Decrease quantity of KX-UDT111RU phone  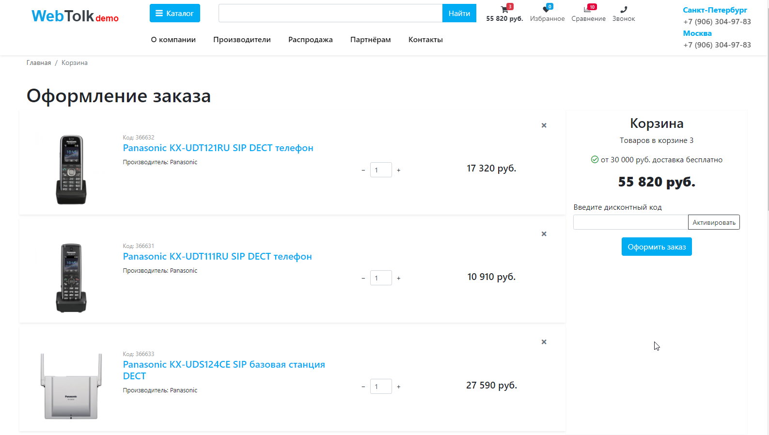coord(363,279)
